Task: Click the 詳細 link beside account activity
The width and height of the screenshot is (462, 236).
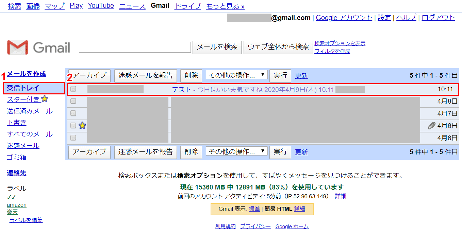Action: point(341,196)
